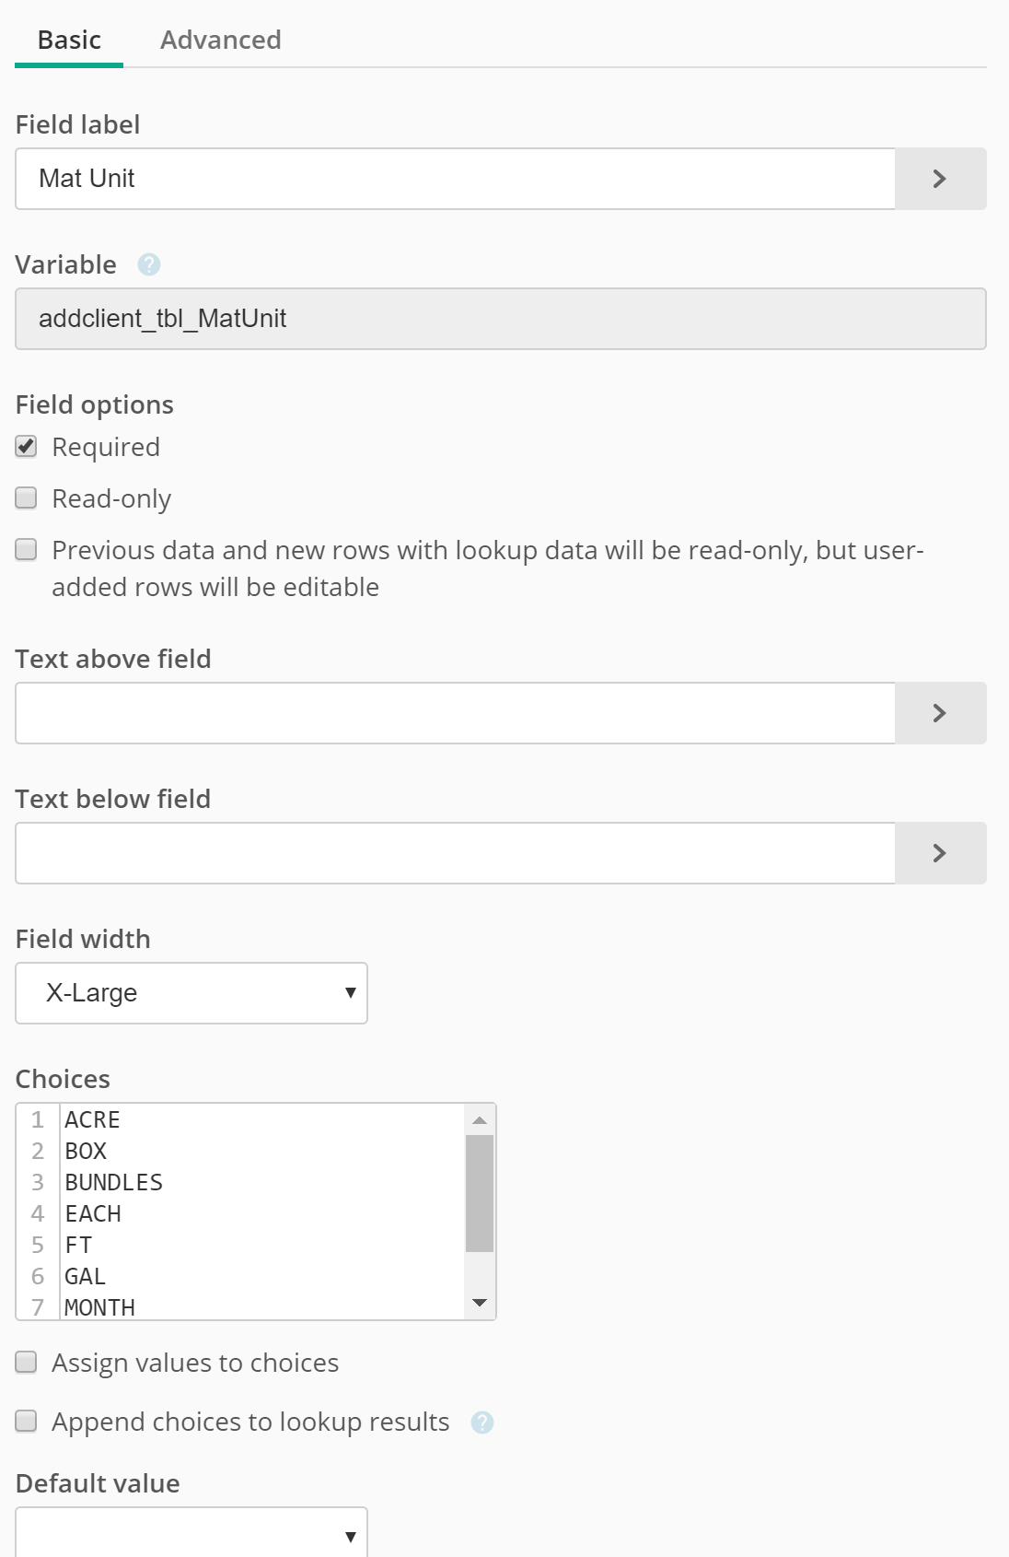The width and height of the screenshot is (1009, 1557).
Task: Click the arrow button beside Text above field
Action: click(x=940, y=713)
